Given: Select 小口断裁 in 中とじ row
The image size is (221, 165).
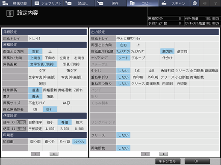Looking at the screenshot, I should pos(197,71).
